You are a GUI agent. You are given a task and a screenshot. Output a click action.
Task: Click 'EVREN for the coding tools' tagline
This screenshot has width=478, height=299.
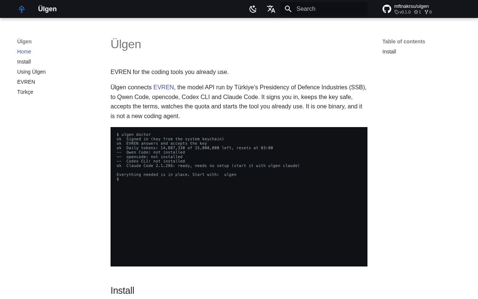tap(170, 72)
